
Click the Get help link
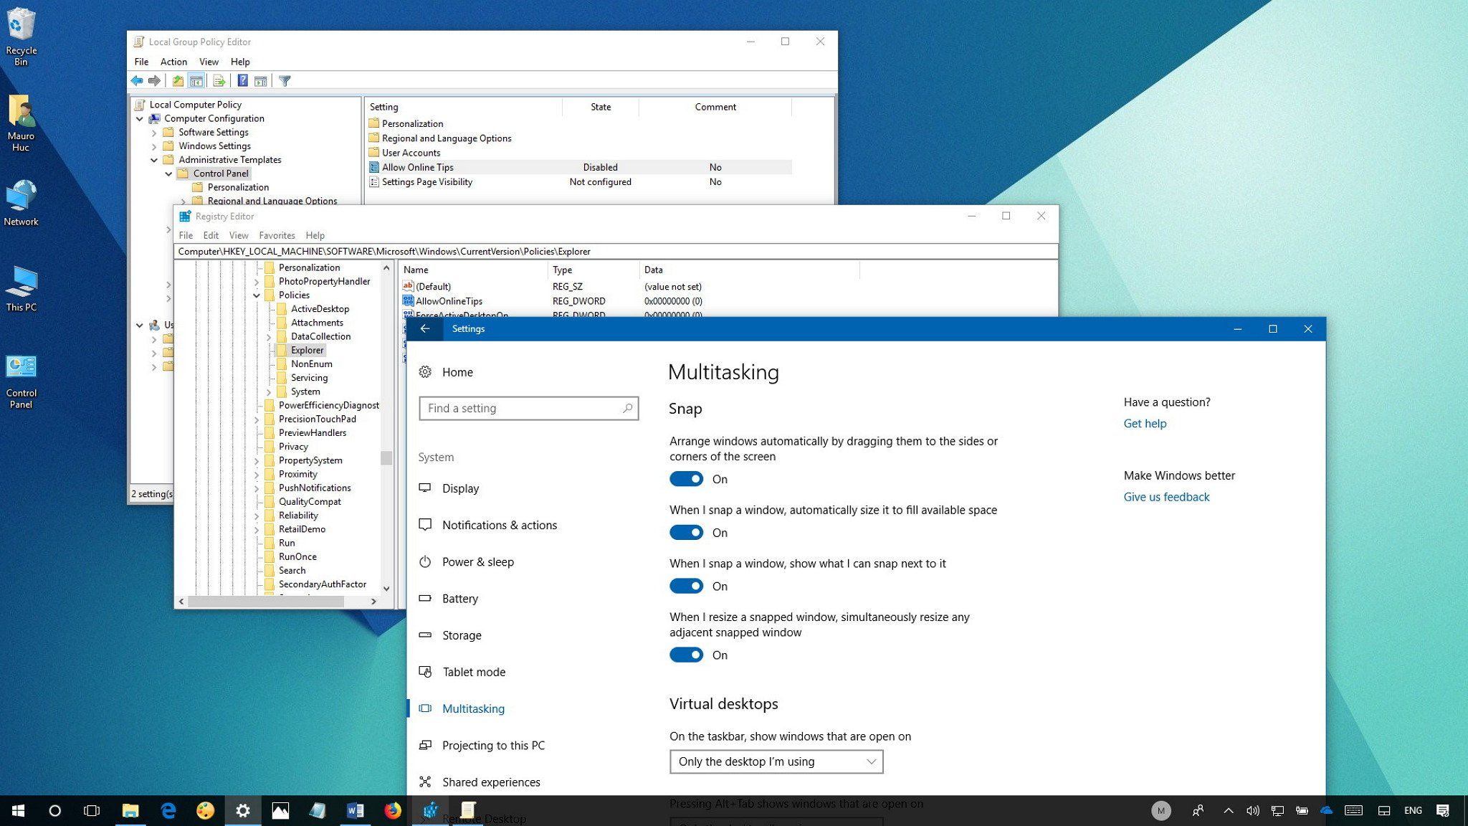(x=1145, y=423)
